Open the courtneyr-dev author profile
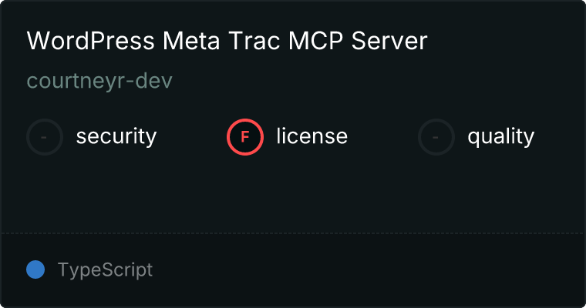 point(99,81)
